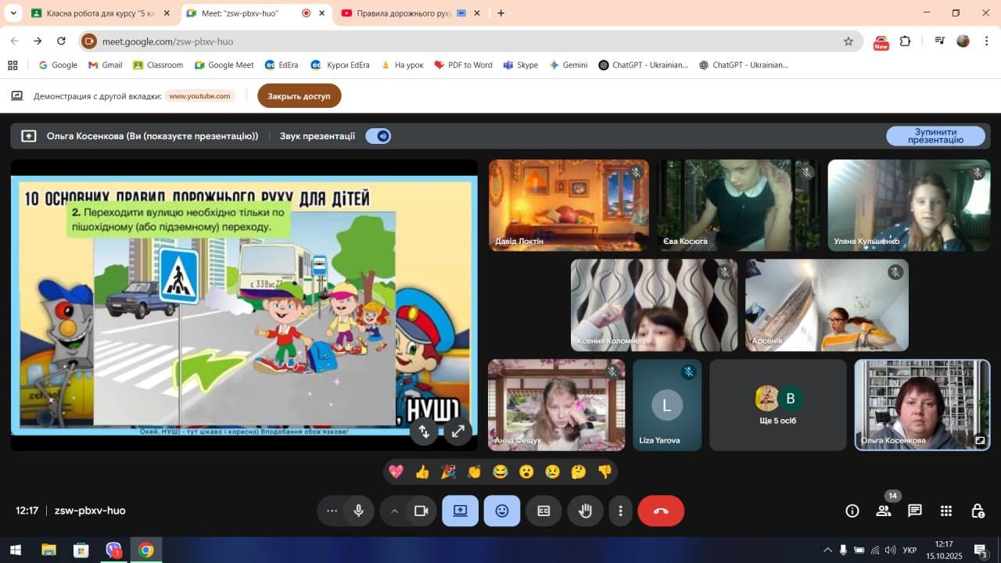1001x563 pixels.
Task: Open the participants list icon
Action: (884, 511)
